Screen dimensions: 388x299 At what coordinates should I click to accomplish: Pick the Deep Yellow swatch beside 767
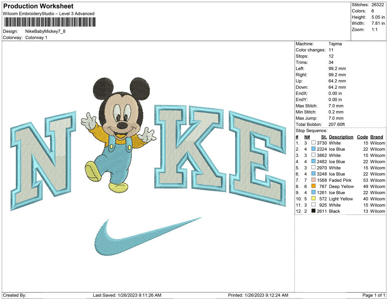pyautogui.click(x=313, y=186)
